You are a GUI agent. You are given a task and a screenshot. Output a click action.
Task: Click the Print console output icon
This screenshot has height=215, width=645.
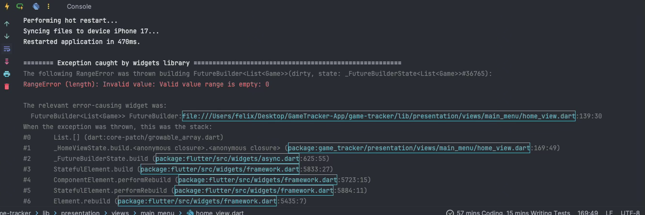(x=7, y=74)
